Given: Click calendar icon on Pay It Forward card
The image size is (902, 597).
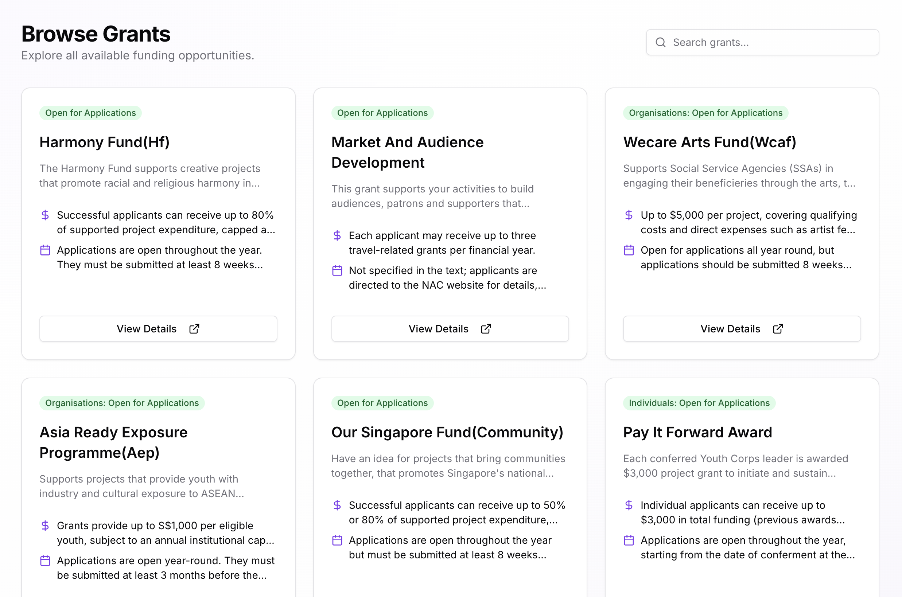Looking at the screenshot, I should click(629, 540).
